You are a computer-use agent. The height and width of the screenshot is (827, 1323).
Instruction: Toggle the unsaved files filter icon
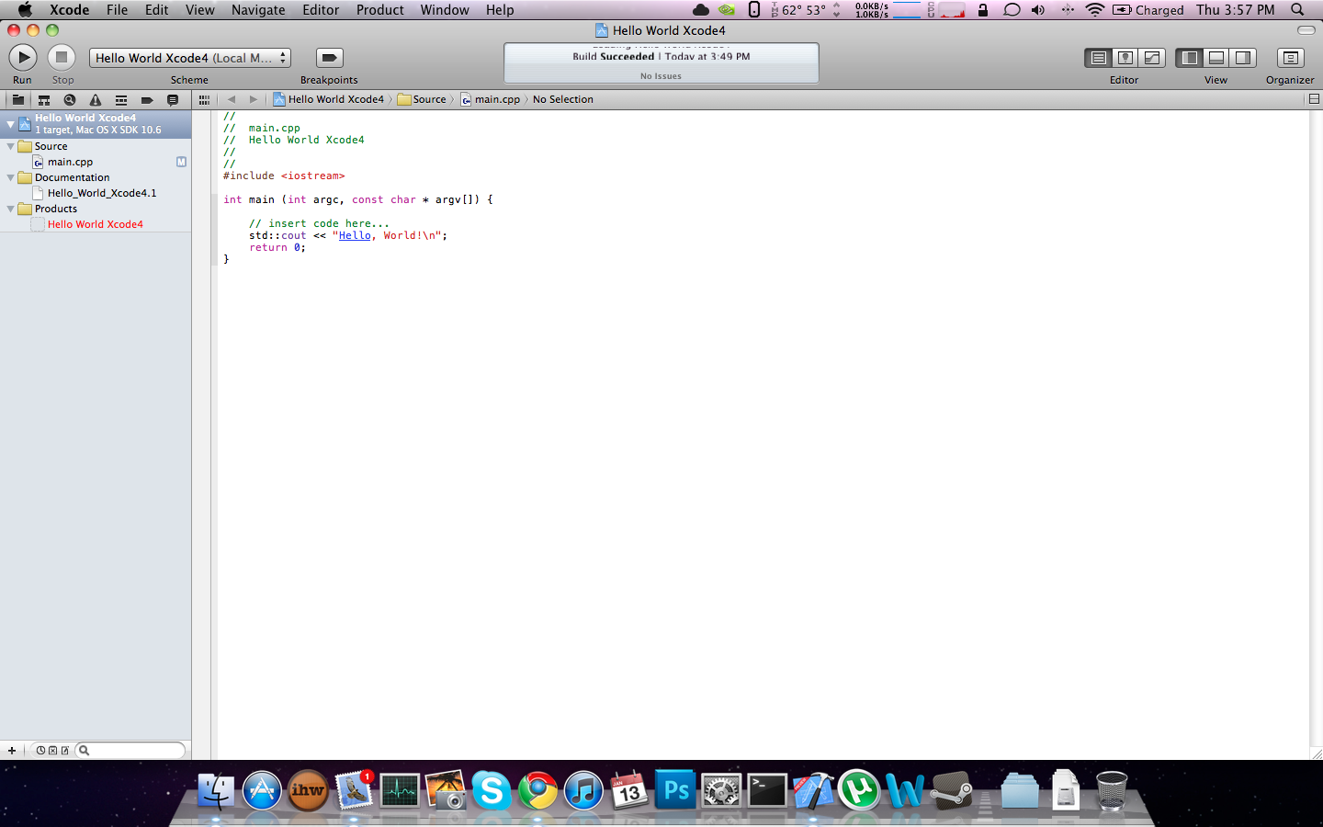tap(64, 751)
